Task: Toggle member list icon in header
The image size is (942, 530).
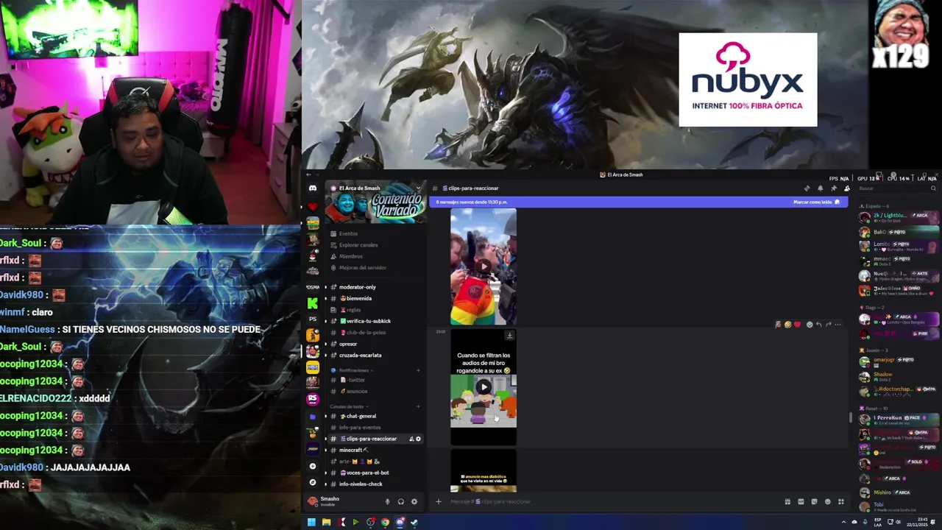Action: pyautogui.click(x=846, y=188)
